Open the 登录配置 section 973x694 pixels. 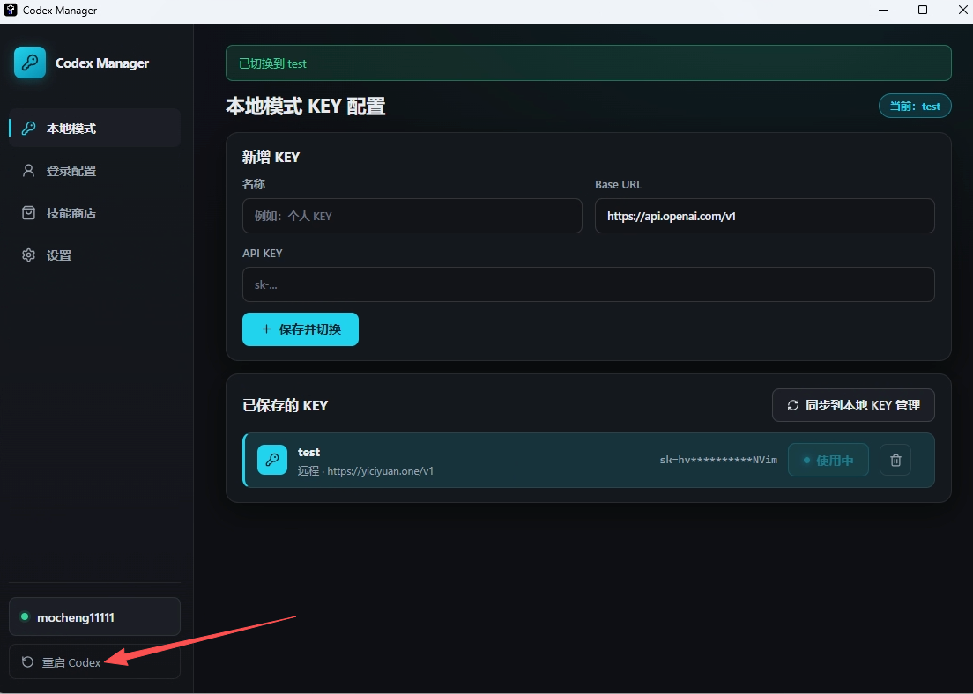tap(94, 171)
